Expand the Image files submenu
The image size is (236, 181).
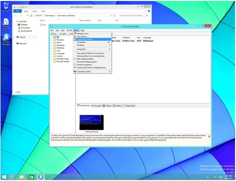(92, 49)
